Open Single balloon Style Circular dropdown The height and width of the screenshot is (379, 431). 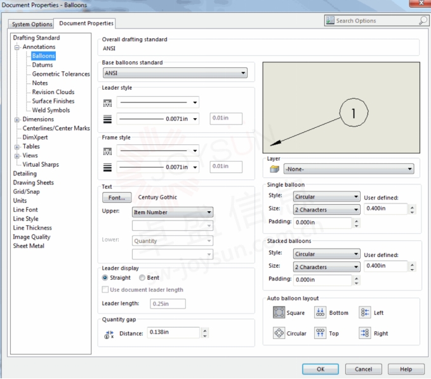(x=326, y=196)
